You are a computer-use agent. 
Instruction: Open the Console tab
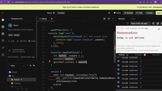pos(121,55)
